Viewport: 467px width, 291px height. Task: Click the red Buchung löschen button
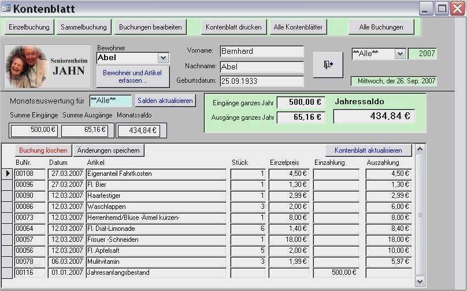43,150
